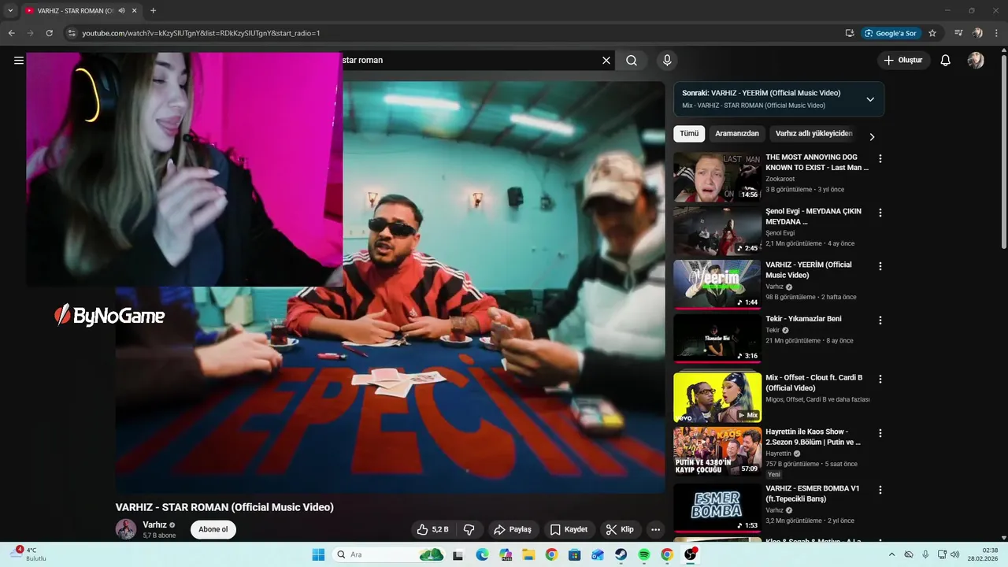Mute tab via speaker icon
This screenshot has height=567, width=1008.
[121, 11]
